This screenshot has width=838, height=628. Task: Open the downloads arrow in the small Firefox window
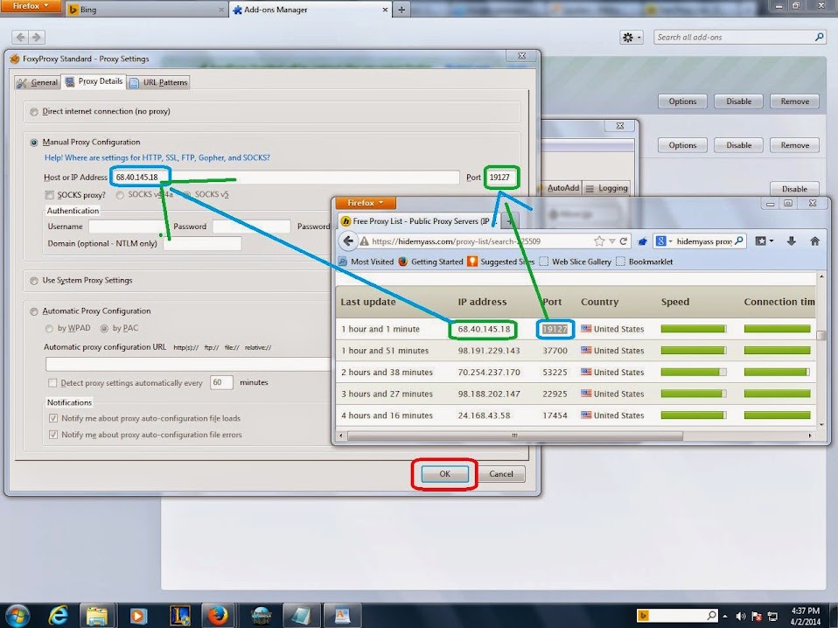pyautogui.click(x=791, y=241)
